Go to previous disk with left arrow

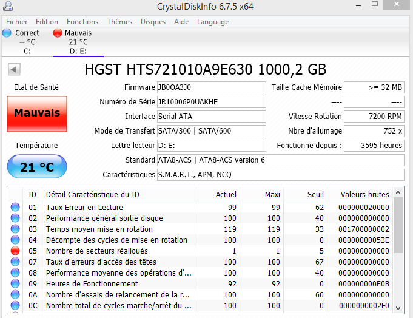click(x=14, y=70)
